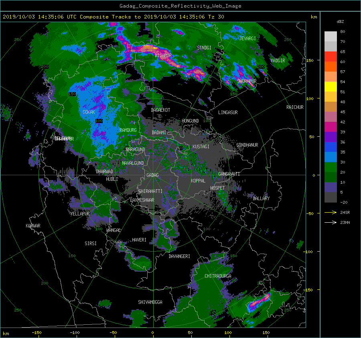Click the BALLARY city label

point(261,199)
